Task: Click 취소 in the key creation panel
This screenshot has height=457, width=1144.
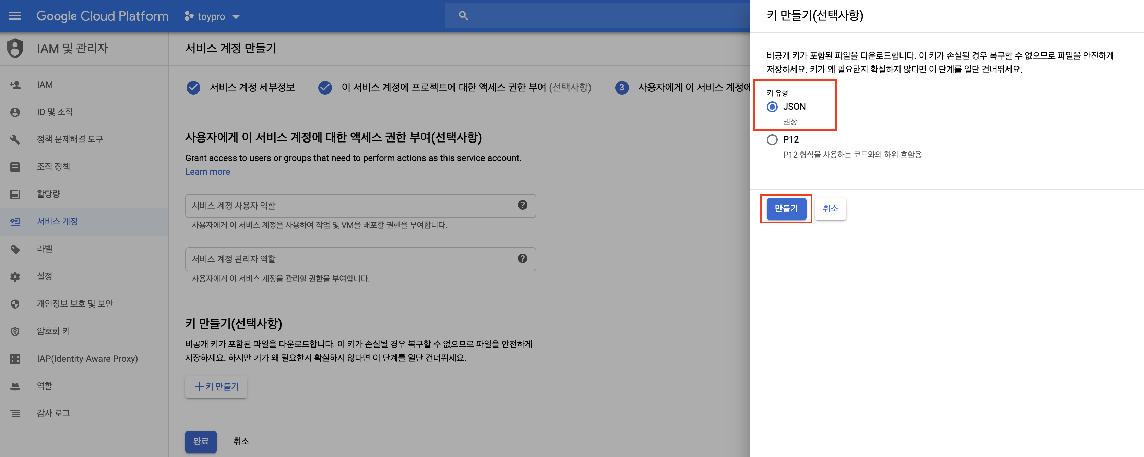Action: tap(830, 209)
